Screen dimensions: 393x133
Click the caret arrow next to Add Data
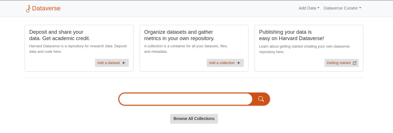(x=318, y=8)
